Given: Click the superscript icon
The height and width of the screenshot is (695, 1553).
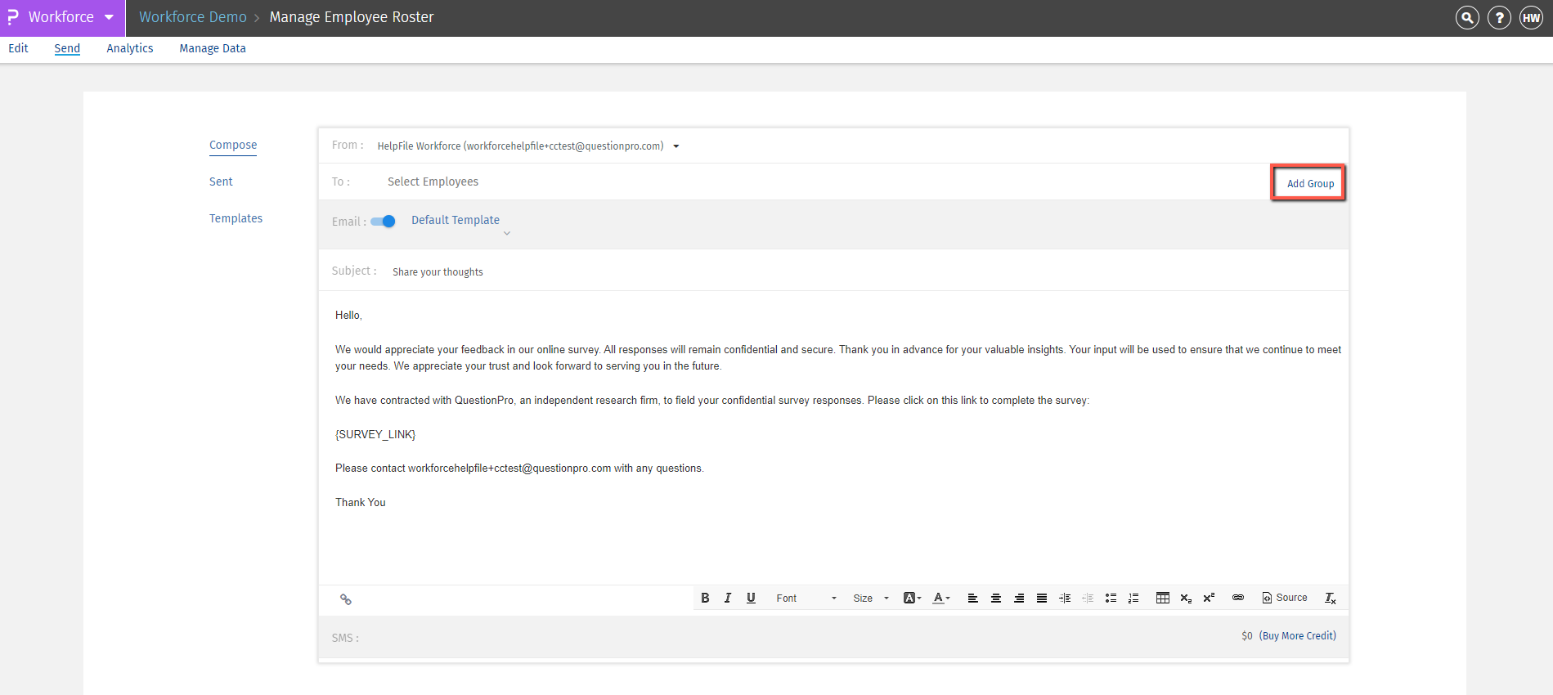Looking at the screenshot, I should tap(1209, 598).
